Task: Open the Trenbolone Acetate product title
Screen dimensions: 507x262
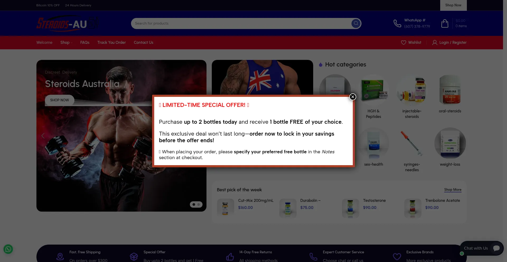Action: (x=443, y=201)
